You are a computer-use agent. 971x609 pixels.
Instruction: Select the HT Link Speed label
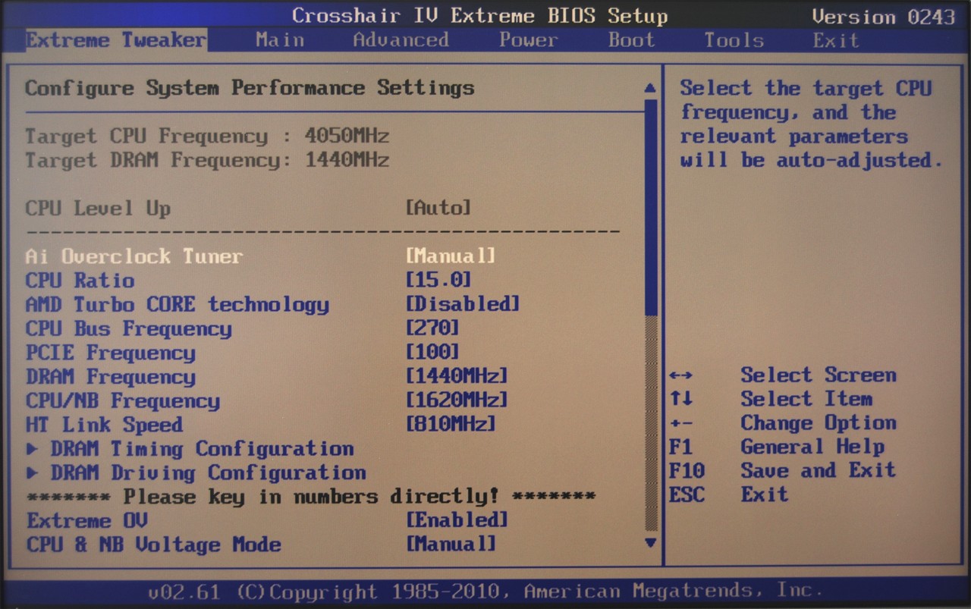point(104,425)
